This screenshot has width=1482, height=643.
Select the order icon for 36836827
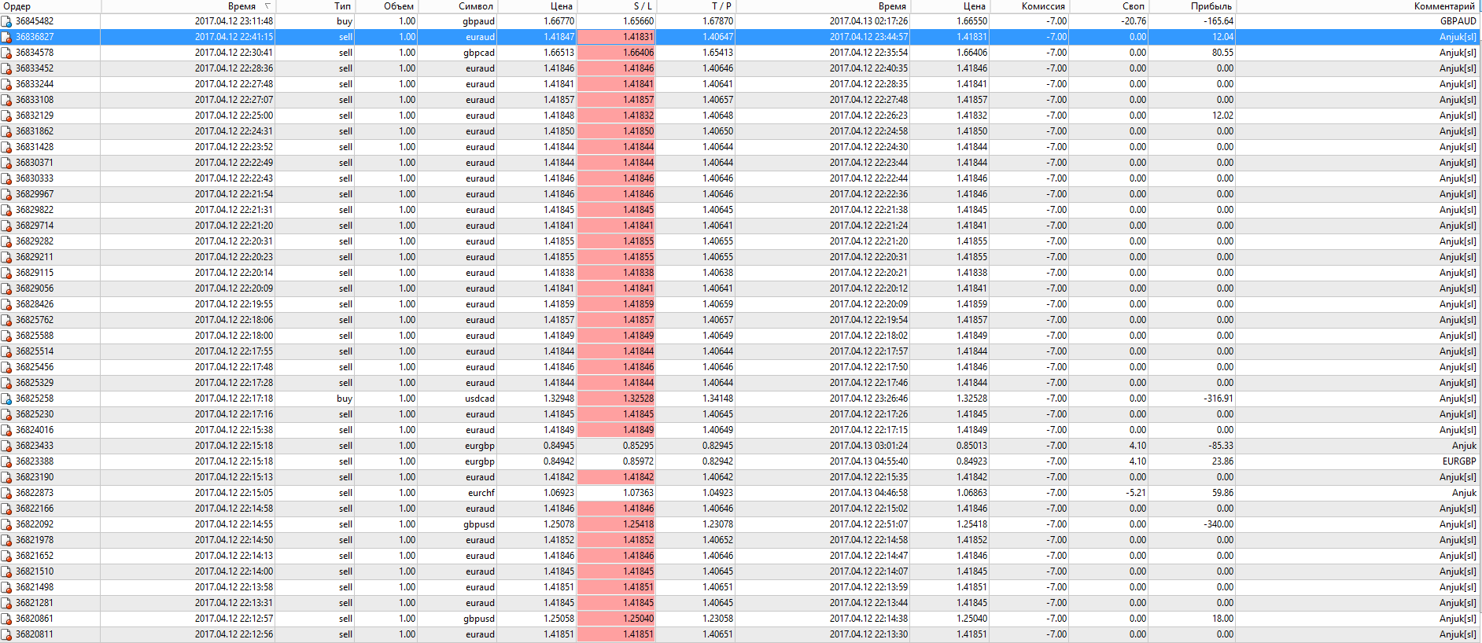click(6, 37)
